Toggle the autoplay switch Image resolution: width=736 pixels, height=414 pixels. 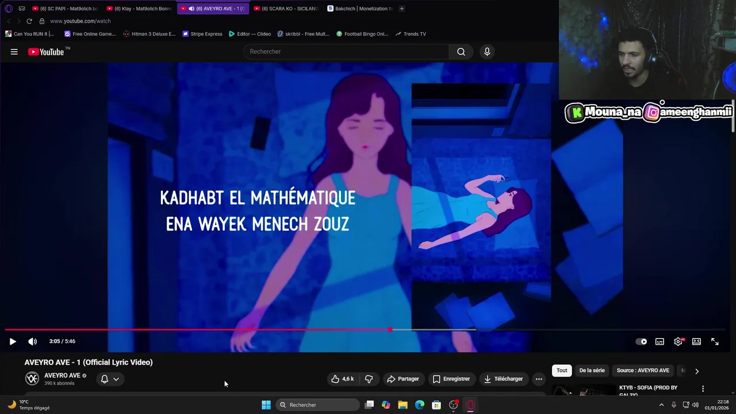[x=641, y=342]
